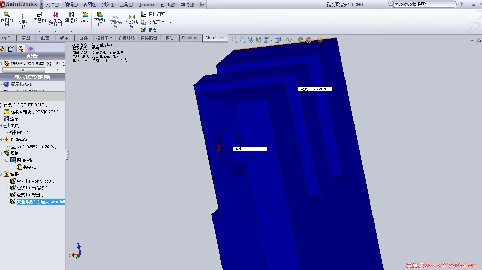
Task: Click the Compare Results (比较结果) icon
Action: pyautogui.click(x=132, y=21)
